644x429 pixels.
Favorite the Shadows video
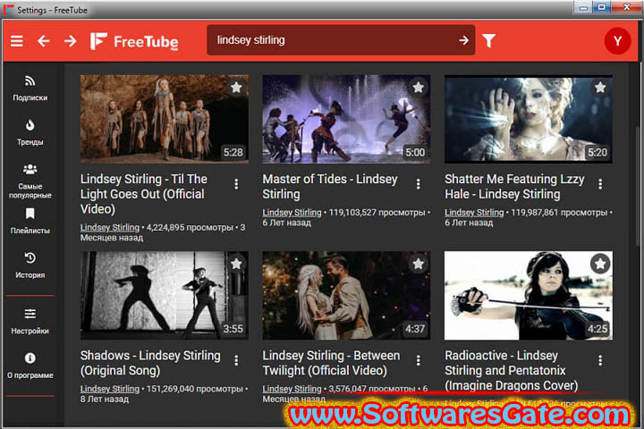[x=236, y=264]
